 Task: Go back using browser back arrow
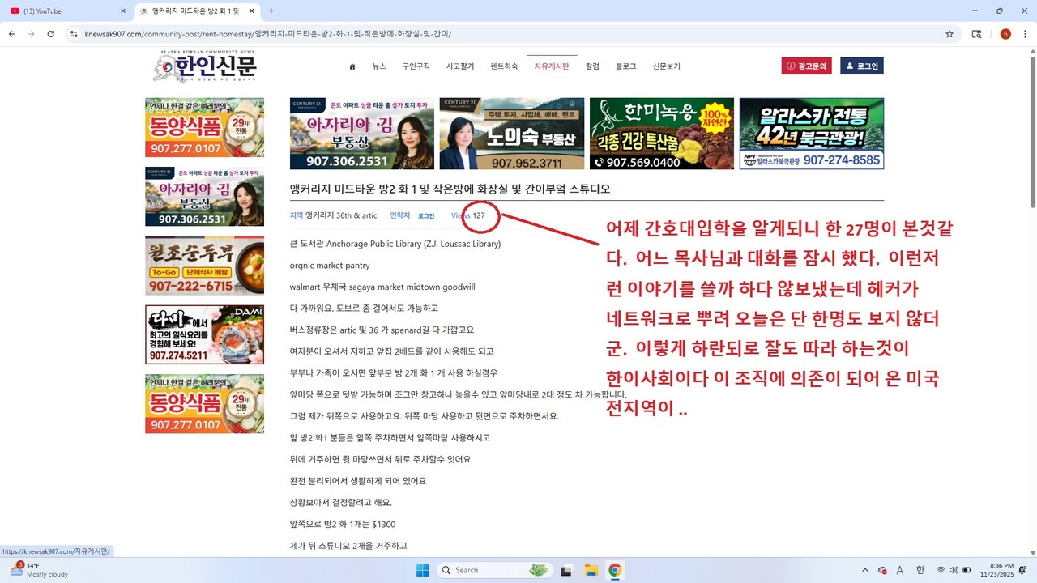(x=11, y=34)
